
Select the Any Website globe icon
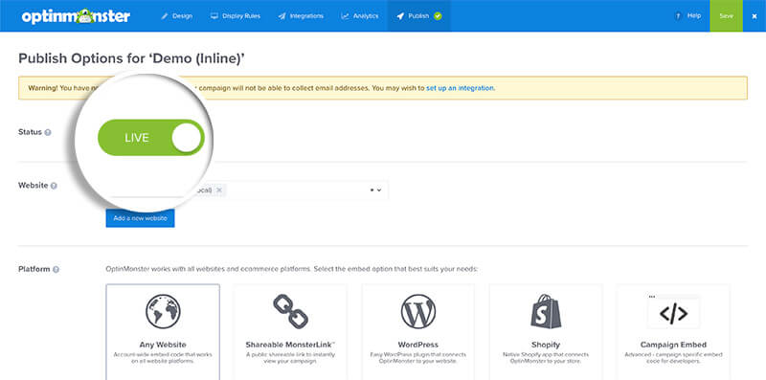pos(163,311)
